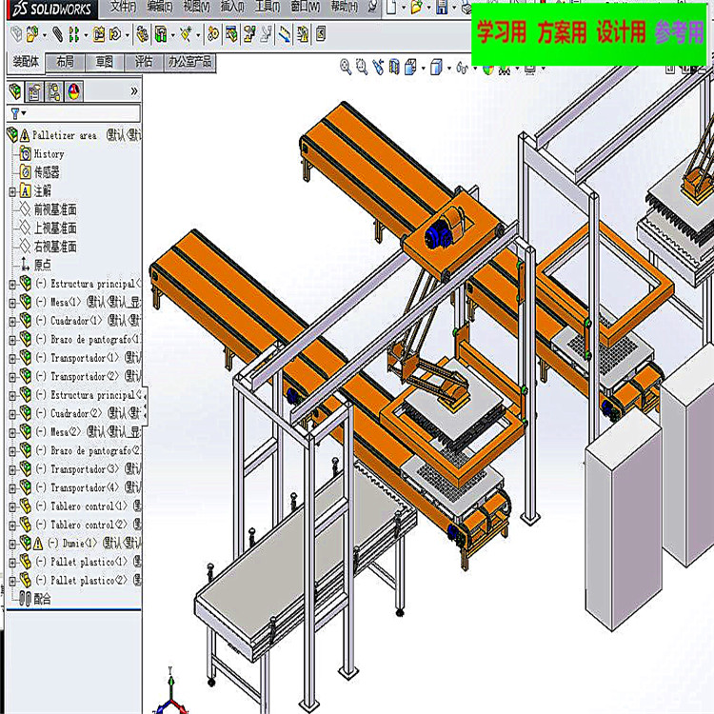
Task: Select the 配合 mates folder
Action: point(35,599)
